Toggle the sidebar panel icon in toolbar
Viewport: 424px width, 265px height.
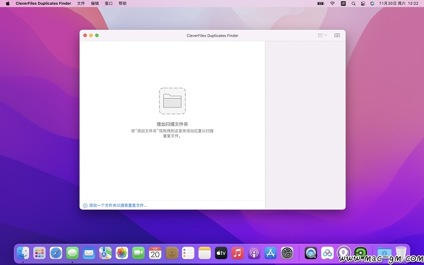337,36
